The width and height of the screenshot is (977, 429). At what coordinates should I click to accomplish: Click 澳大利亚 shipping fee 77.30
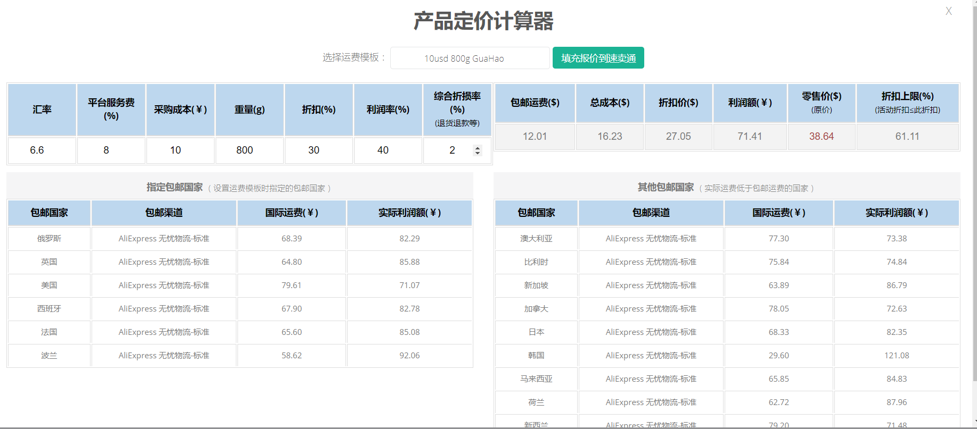(778, 239)
